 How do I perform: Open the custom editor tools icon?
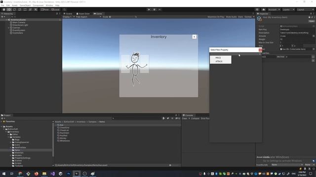[x=36, y=9]
